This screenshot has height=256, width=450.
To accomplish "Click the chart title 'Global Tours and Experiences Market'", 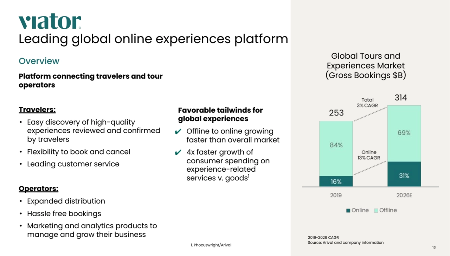I will tap(366, 66).
